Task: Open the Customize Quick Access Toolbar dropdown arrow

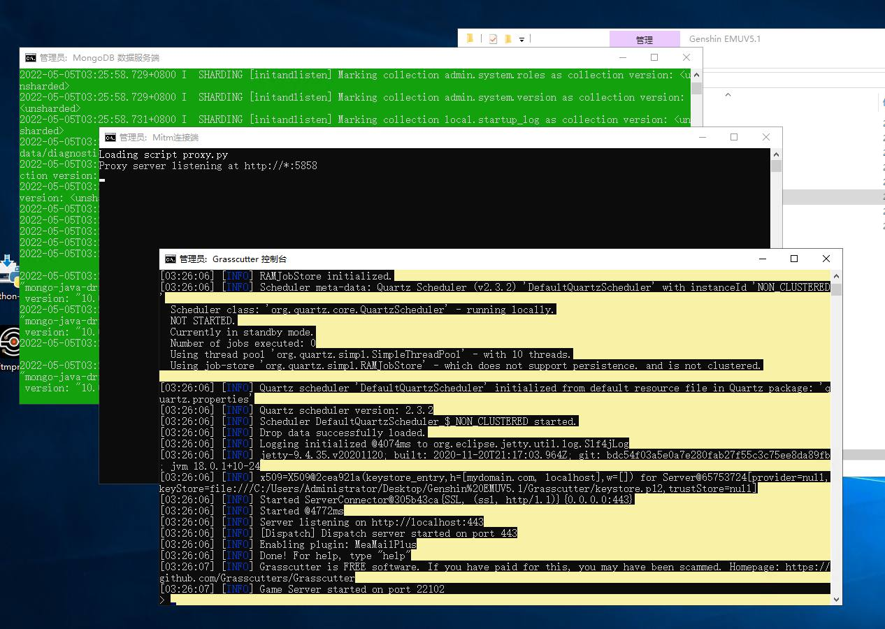Action: pos(522,40)
